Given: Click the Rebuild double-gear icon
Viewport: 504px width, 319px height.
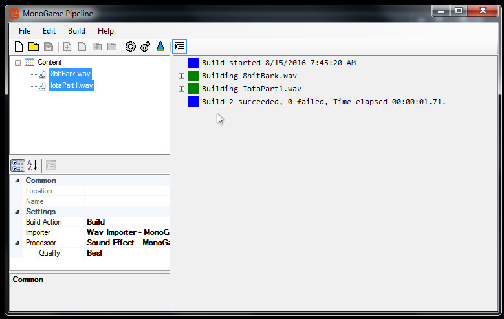Looking at the screenshot, I should [x=145, y=47].
